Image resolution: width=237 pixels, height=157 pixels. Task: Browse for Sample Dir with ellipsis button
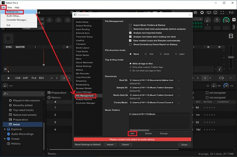click(x=179, y=88)
